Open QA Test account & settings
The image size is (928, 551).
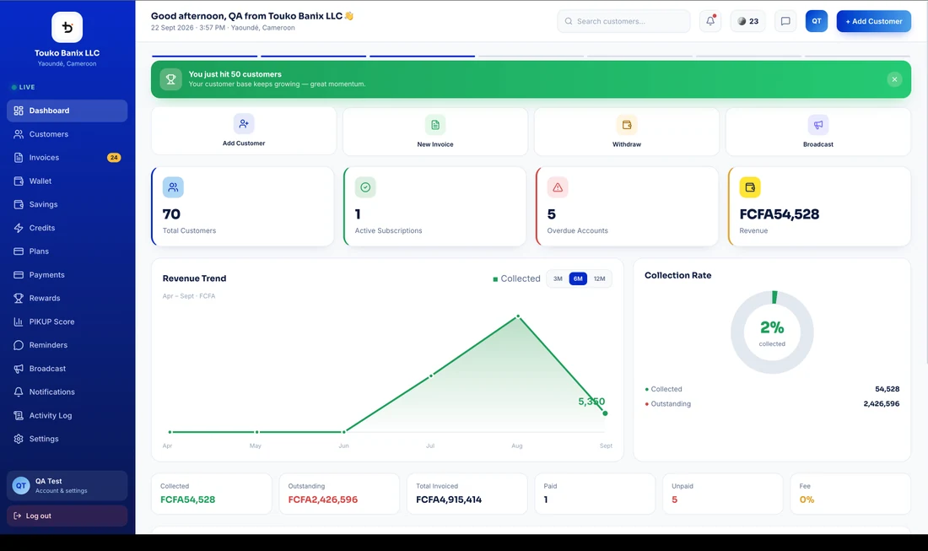[67, 486]
